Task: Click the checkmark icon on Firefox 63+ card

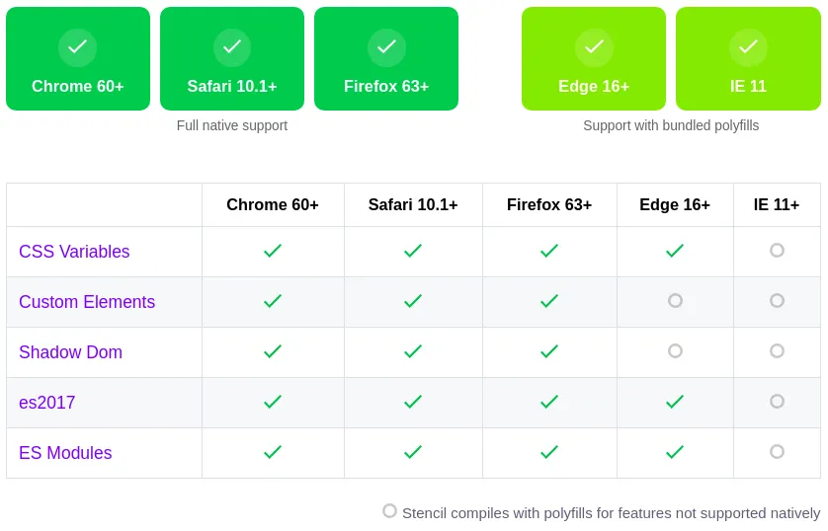Action: 386,47
